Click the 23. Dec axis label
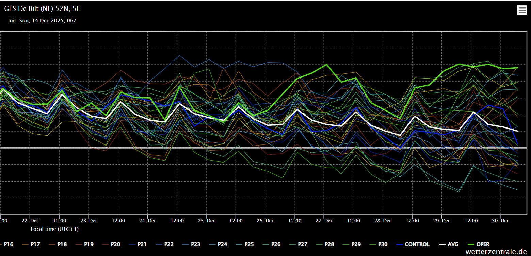531x256 pixels. (89, 221)
